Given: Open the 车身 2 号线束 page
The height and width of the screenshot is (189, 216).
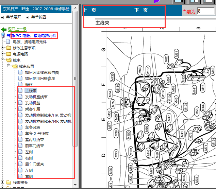Looking at the screenshot, I should 37,134.
